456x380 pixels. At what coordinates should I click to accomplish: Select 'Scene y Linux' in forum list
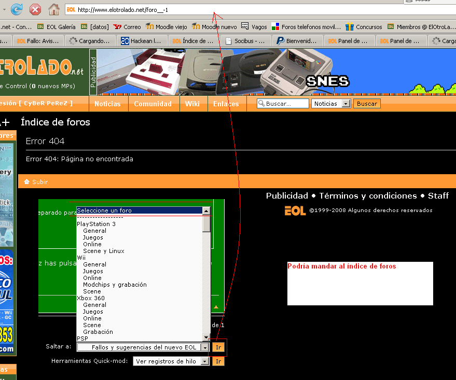click(x=140, y=251)
